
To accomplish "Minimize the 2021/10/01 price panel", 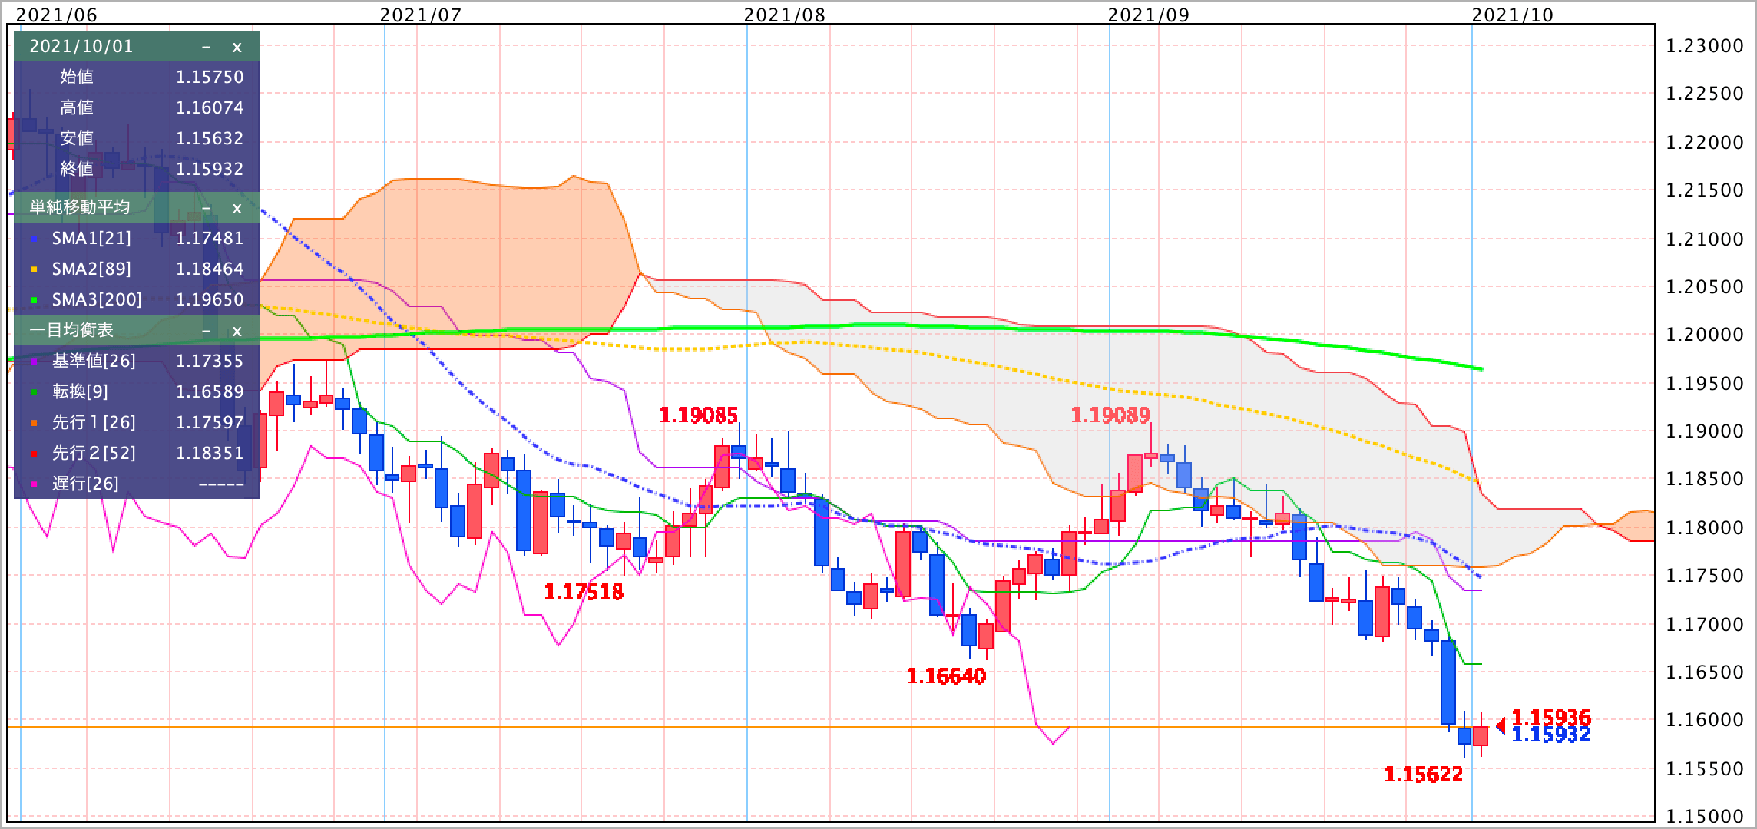I will point(206,47).
